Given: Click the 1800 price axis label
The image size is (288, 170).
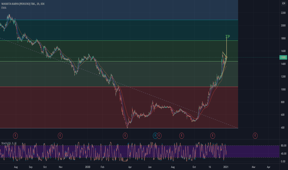Looking at the screenshot, I should pos(283,38).
